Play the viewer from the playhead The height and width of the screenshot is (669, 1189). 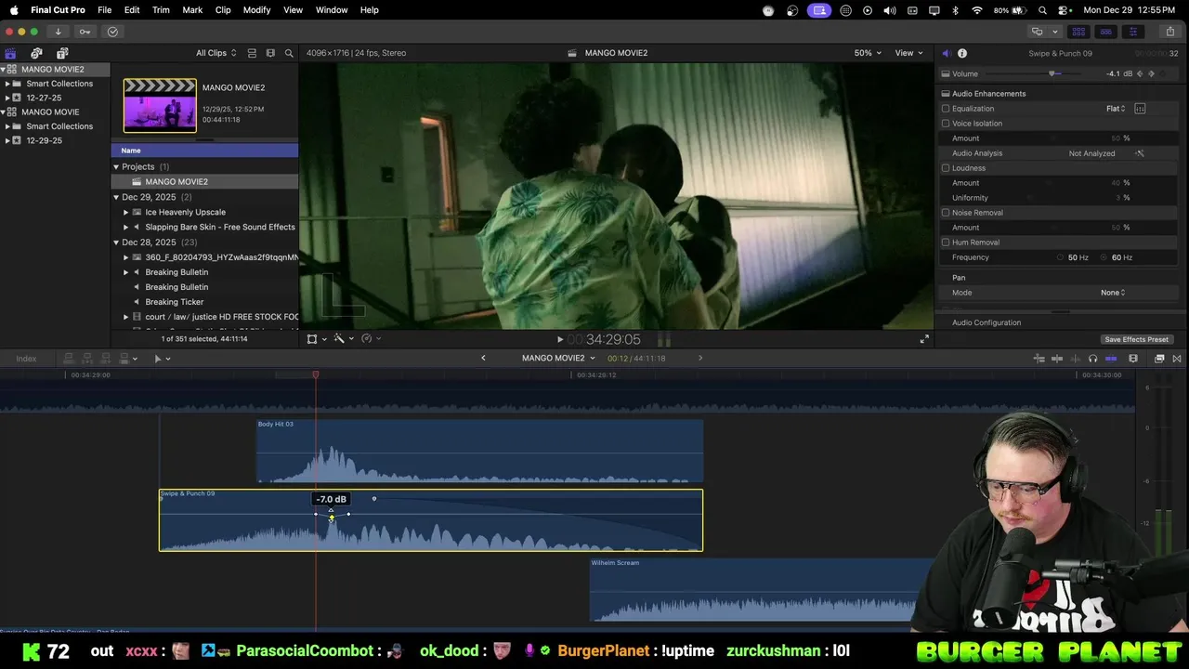(x=559, y=340)
